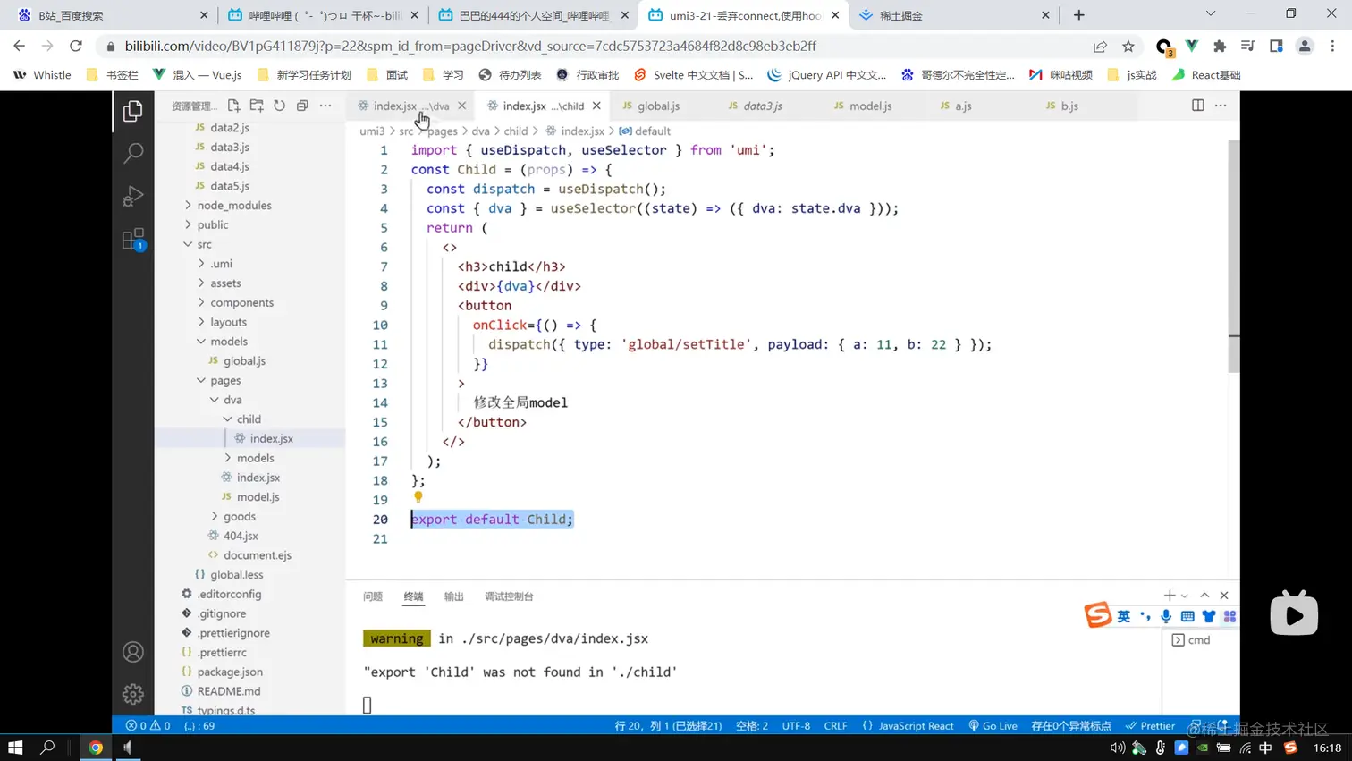Viewport: 1352px width, 761px height.
Task: Close the terminal panel
Action: (1224, 596)
